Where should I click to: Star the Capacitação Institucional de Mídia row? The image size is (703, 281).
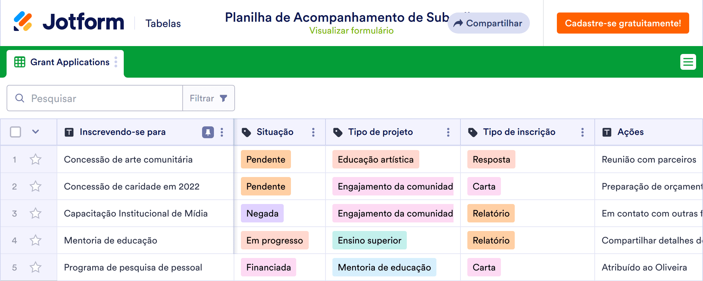pos(36,214)
